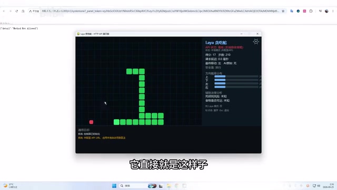This screenshot has height=190, width=337.
Task: Click the pink extension icon in browser toolbar
Action: pos(304,11)
